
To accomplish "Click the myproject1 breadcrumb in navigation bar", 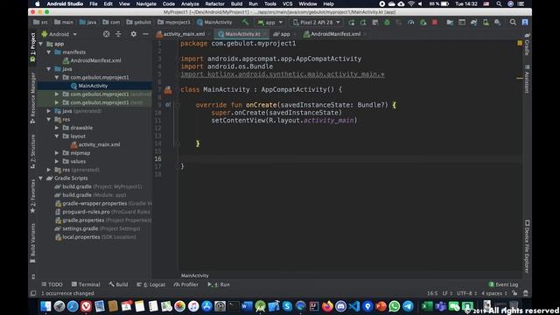I will pos(174,22).
